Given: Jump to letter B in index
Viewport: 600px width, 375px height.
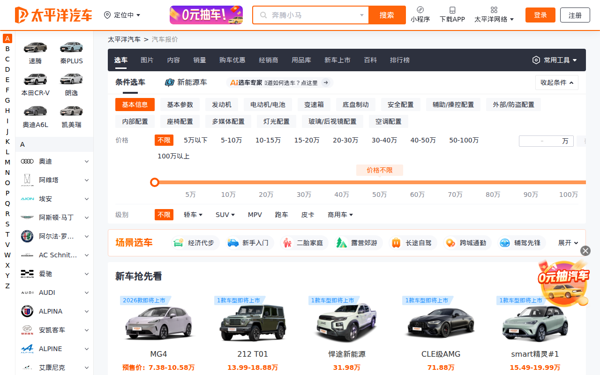Looking at the screenshot, I should (x=7, y=49).
